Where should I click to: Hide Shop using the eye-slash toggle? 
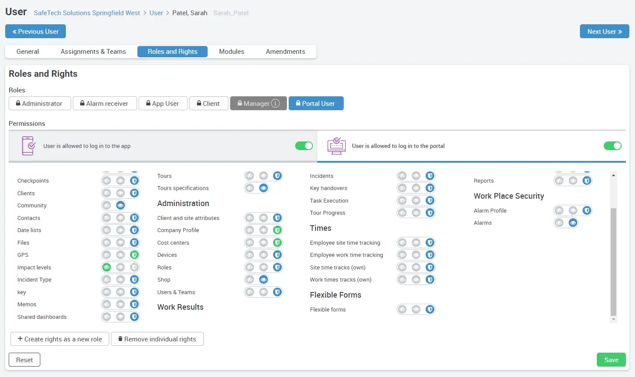(250, 279)
